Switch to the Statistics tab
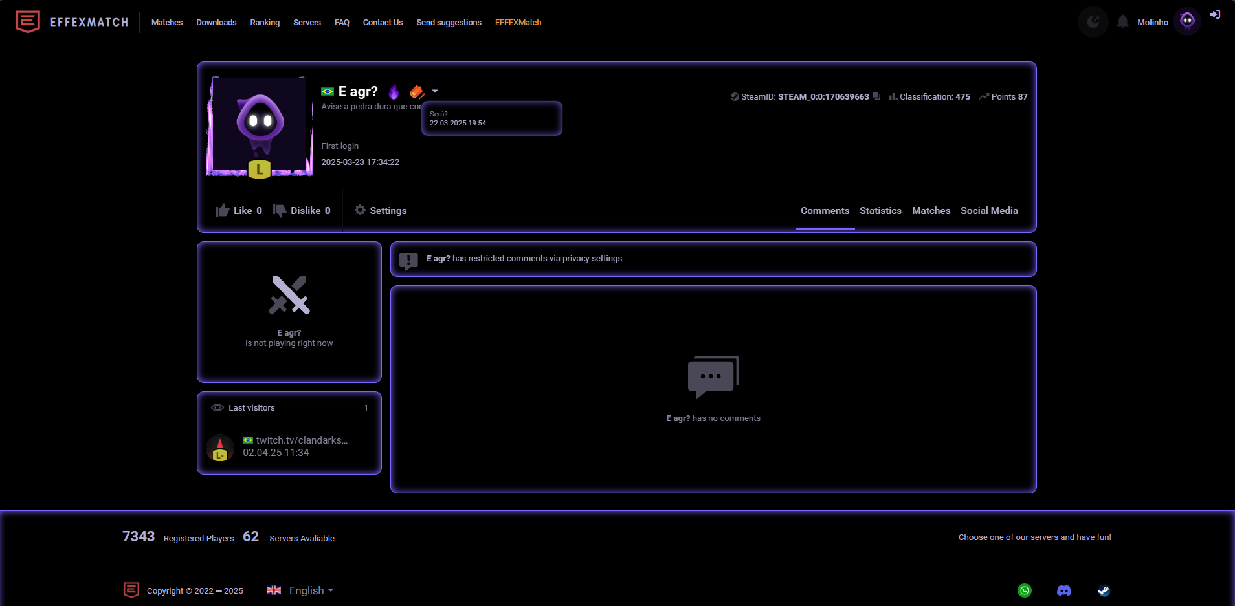This screenshot has height=606, width=1235. pos(880,211)
